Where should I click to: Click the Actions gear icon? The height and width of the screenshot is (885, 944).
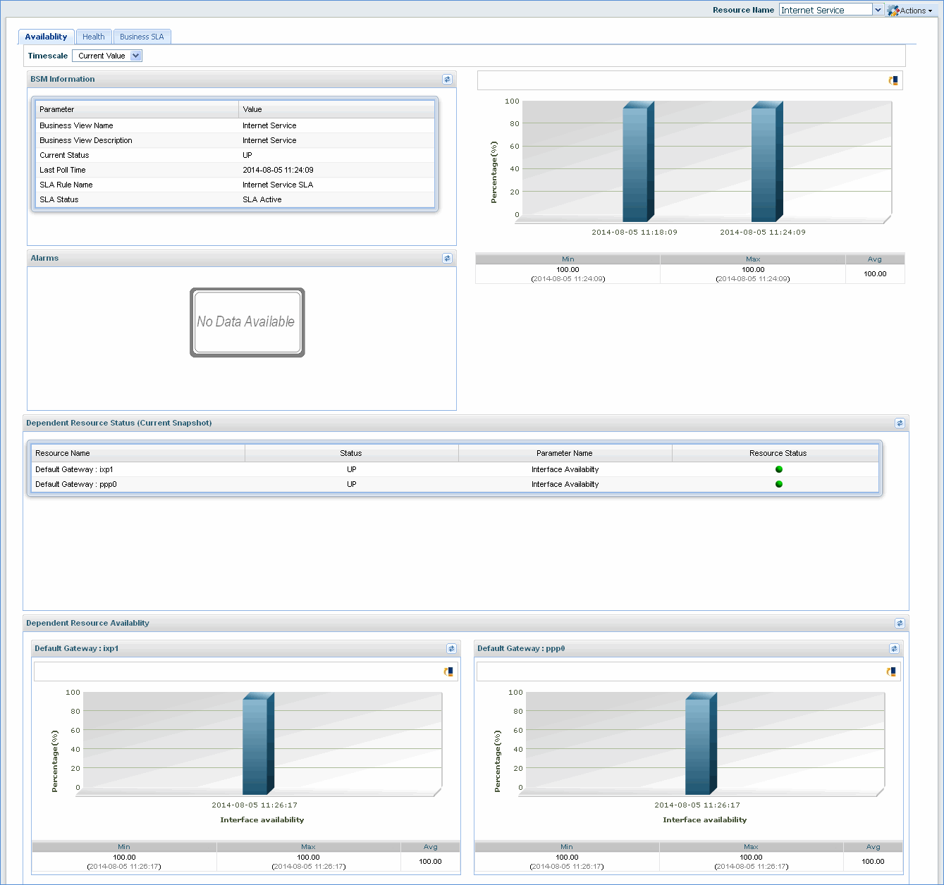click(891, 10)
